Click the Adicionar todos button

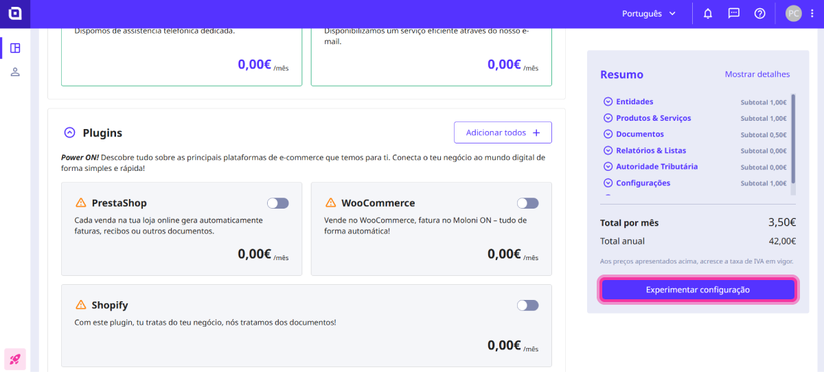[x=503, y=132]
